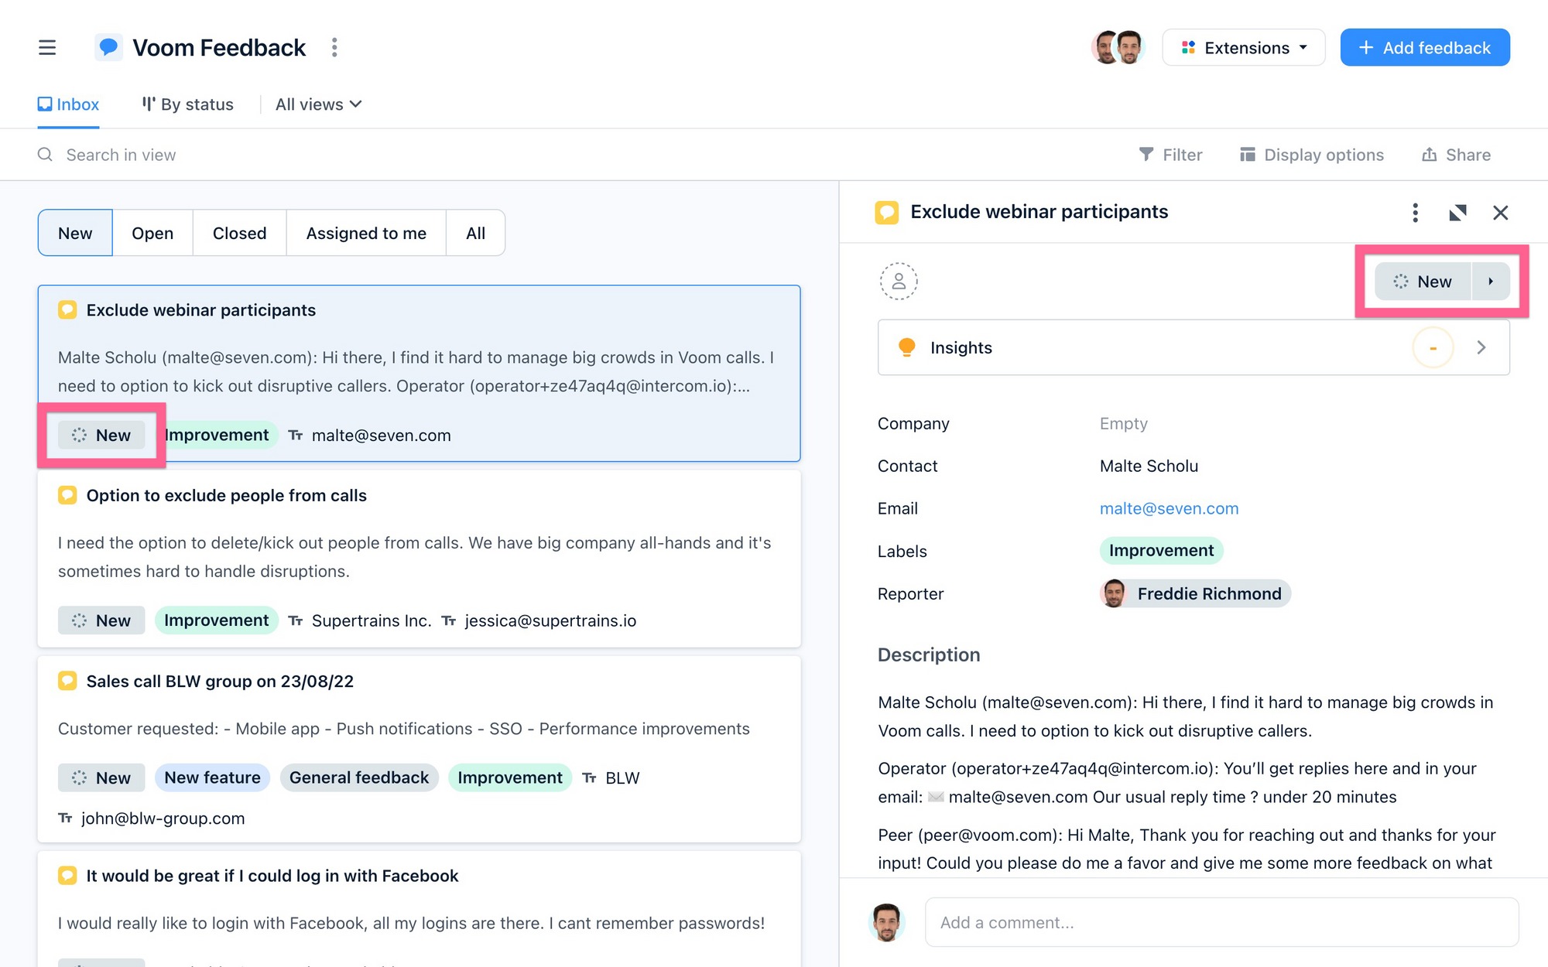Switch to the Inbox tab
This screenshot has width=1548, height=967.
68,104
